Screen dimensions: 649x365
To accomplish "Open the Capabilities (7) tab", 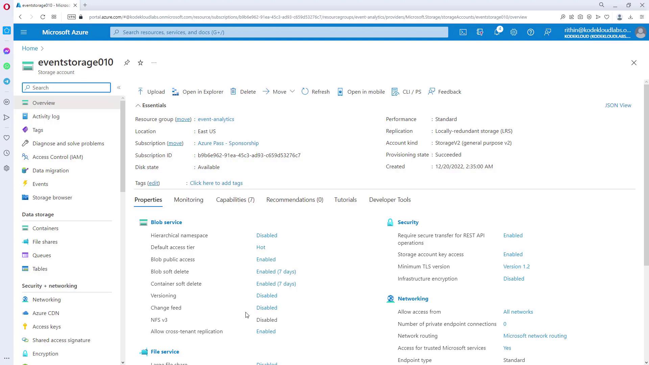I will tap(235, 200).
